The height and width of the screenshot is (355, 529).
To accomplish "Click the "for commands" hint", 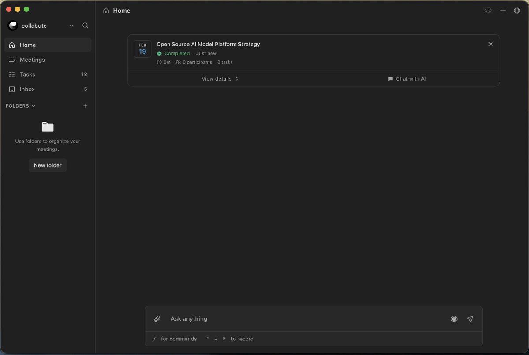I will (179, 339).
